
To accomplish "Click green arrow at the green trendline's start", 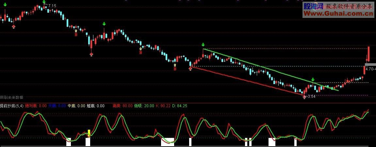I will point(203,45).
